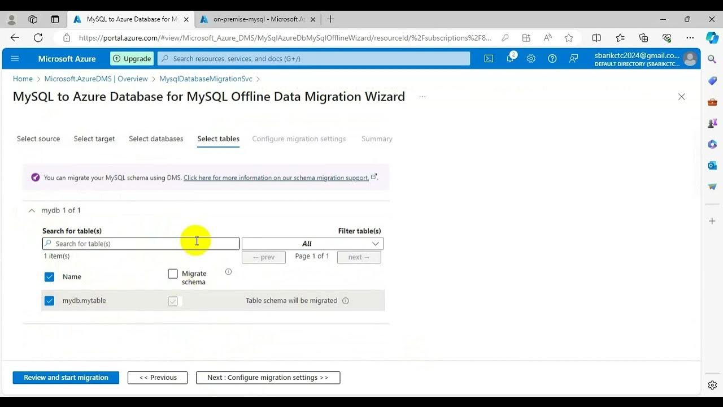
Task: Open the browser Favorites star-list icon
Action: point(620,38)
